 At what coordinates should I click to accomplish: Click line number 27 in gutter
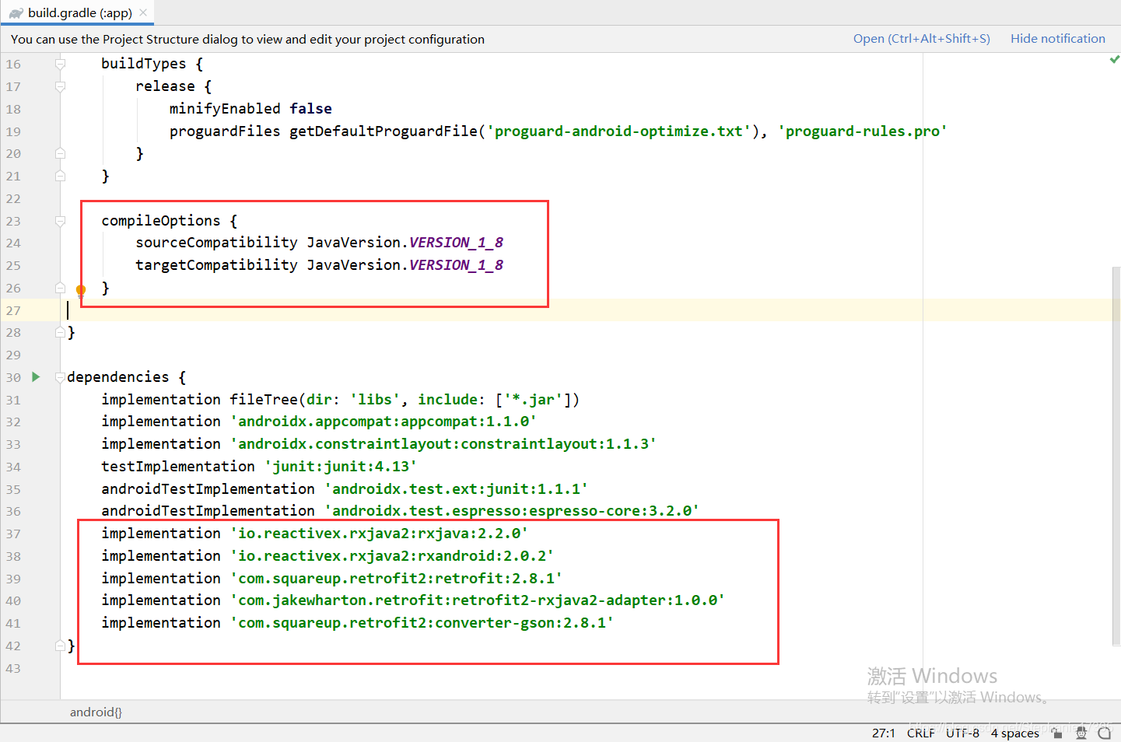13,310
